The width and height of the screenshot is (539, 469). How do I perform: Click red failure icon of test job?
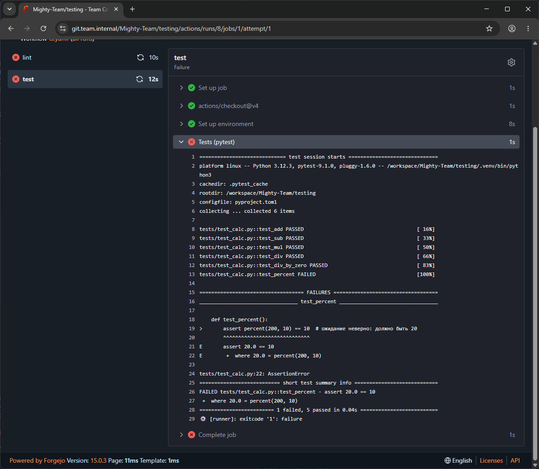pos(16,79)
